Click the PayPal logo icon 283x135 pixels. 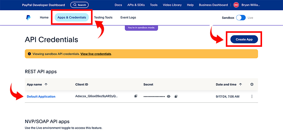point(28,18)
